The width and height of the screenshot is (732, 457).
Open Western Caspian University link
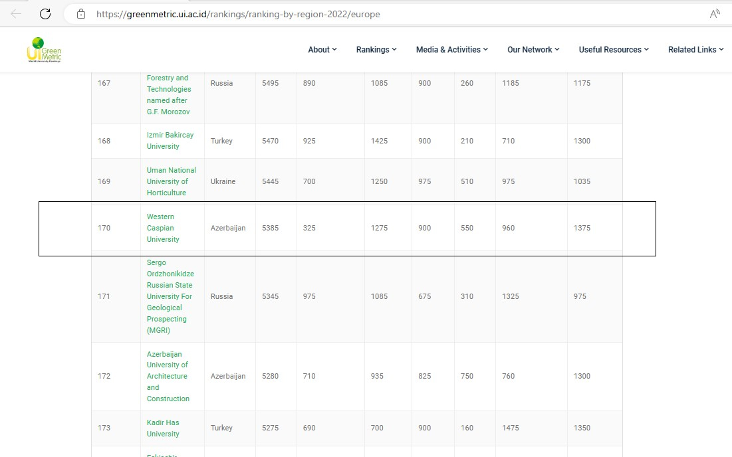[163, 228]
